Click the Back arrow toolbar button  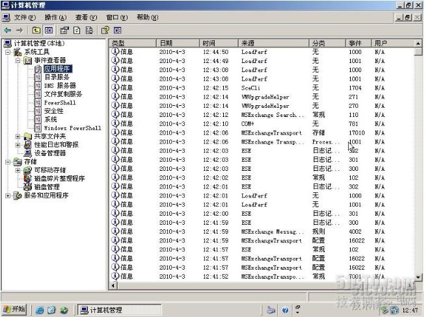click(8, 31)
